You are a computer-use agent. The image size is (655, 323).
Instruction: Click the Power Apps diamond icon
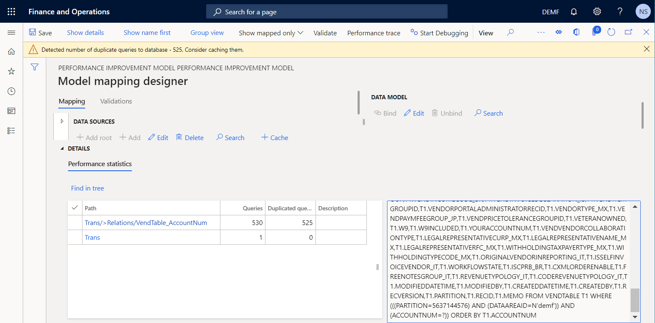pos(559,32)
